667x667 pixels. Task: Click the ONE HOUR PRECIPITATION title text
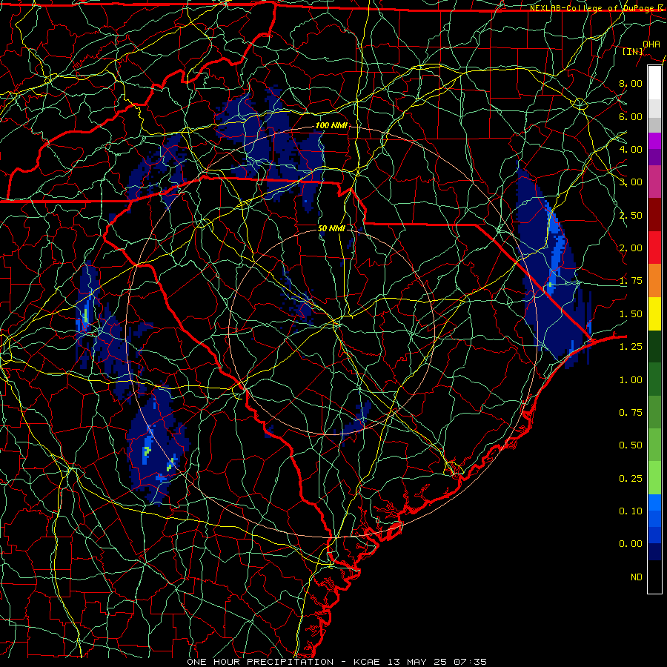click(x=260, y=662)
